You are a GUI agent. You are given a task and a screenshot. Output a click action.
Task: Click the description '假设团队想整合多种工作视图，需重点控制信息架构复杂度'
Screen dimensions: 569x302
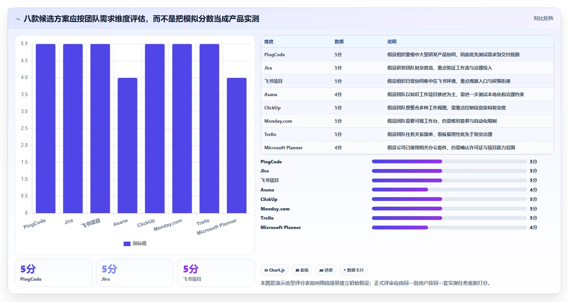pos(447,108)
